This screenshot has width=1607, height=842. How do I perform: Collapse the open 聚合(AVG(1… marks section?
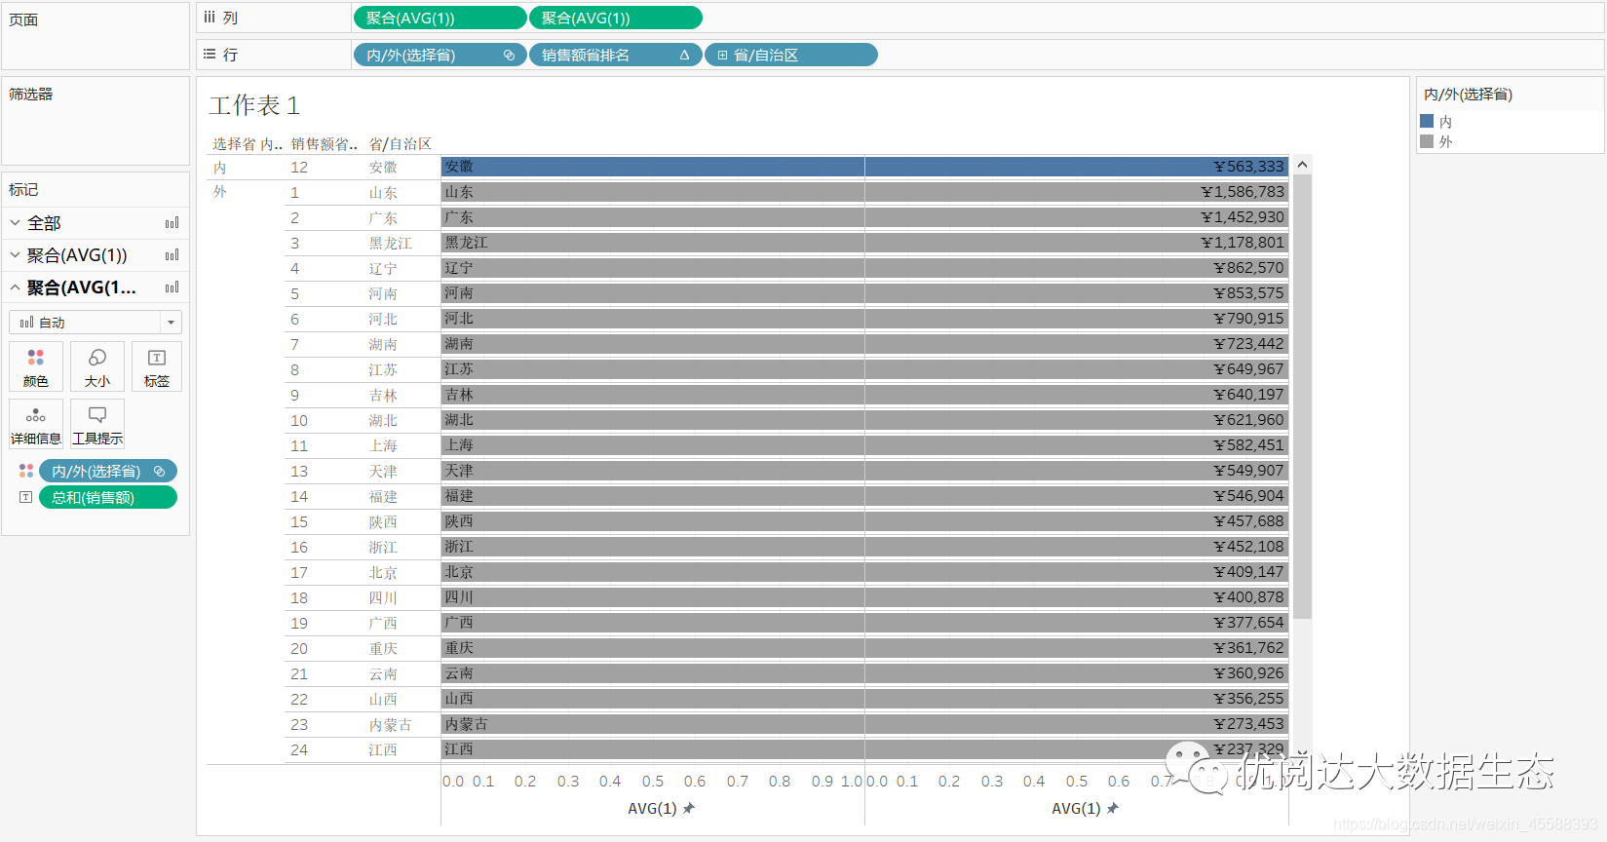point(16,287)
